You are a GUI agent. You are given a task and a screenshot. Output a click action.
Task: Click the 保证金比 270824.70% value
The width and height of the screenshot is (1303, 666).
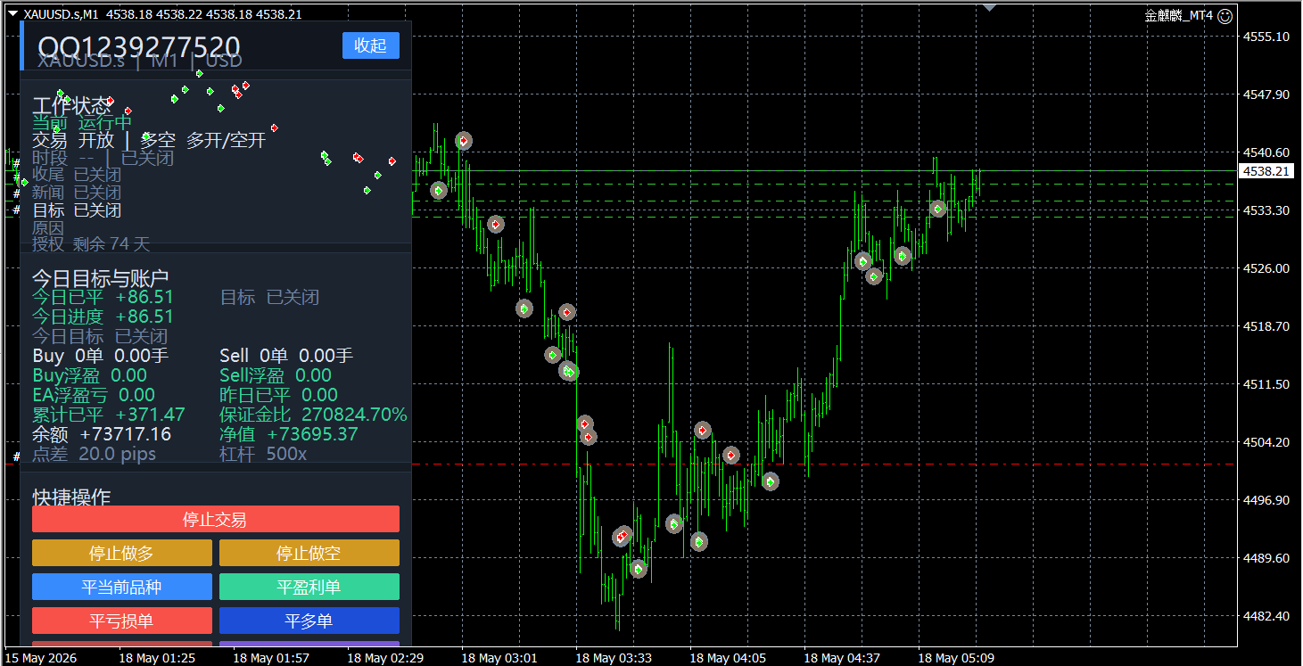coord(313,415)
